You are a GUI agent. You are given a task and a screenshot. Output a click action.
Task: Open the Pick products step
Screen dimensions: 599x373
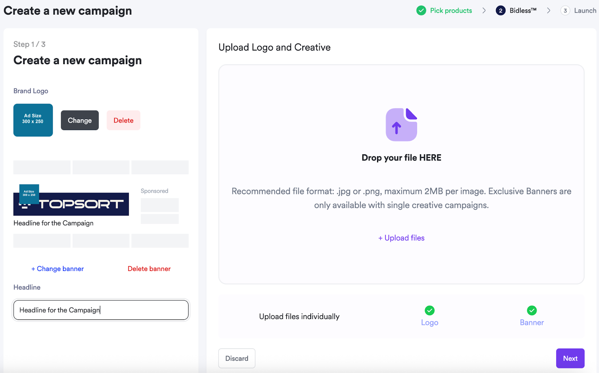tap(451, 10)
